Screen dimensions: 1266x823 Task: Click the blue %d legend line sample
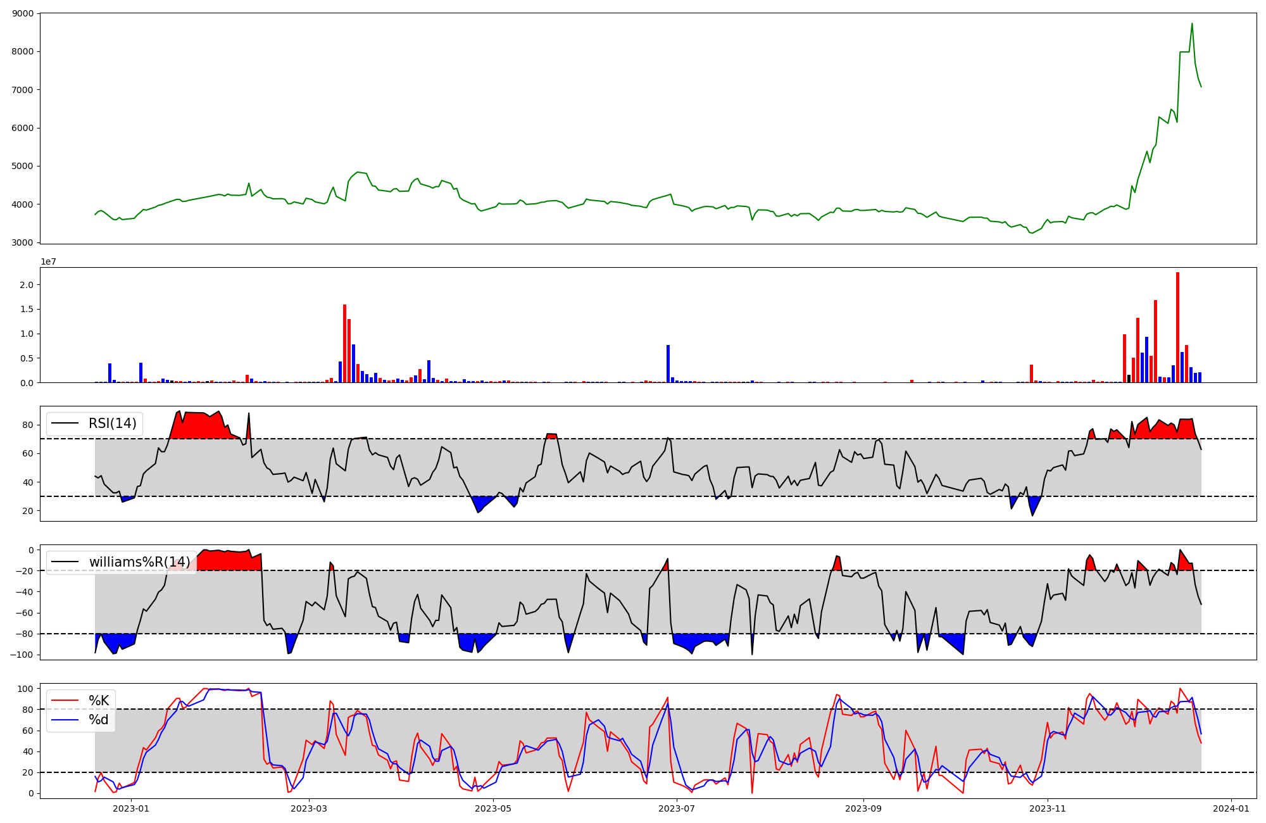(65, 720)
